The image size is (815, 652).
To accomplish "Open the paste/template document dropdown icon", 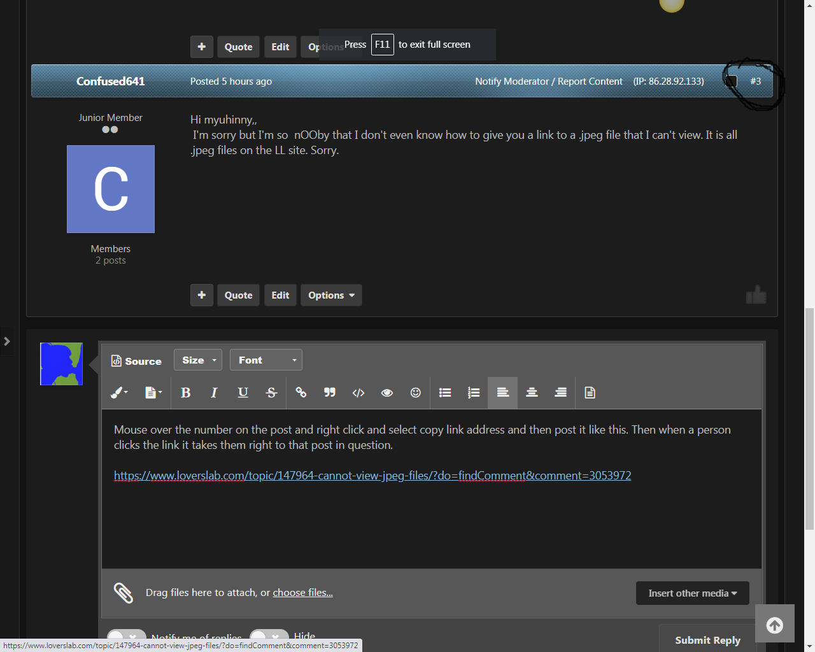I will 153,393.
